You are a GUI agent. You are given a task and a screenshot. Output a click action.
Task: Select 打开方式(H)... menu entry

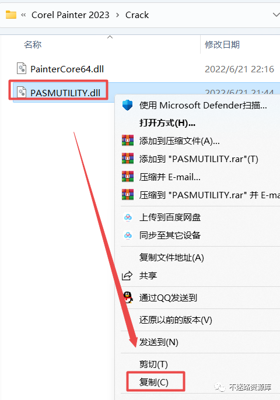[x=167, y=123]
